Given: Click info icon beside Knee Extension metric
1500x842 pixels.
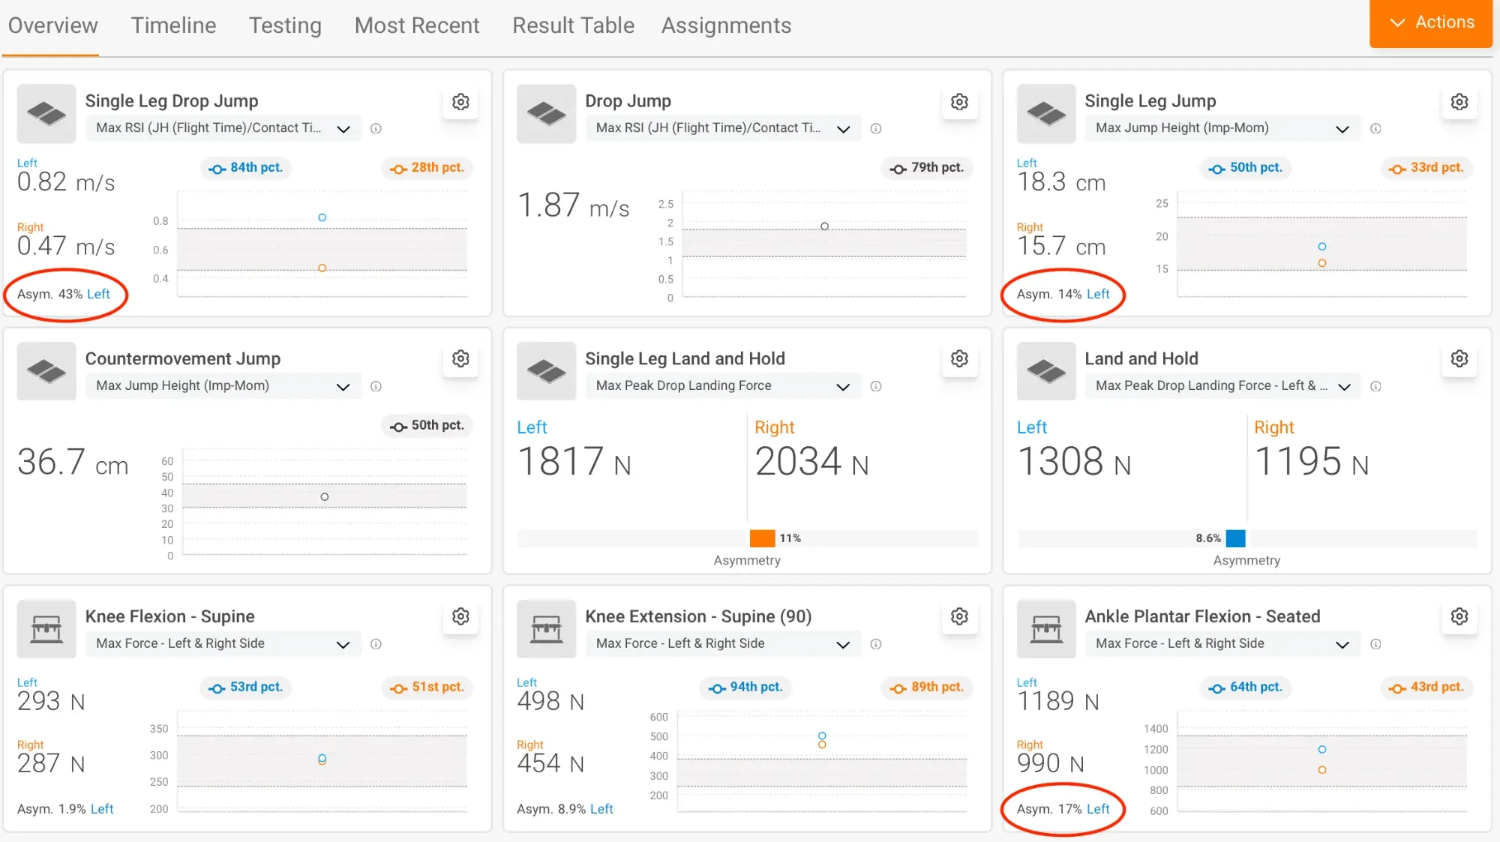Looking at the screenshot, I should 876,644.
